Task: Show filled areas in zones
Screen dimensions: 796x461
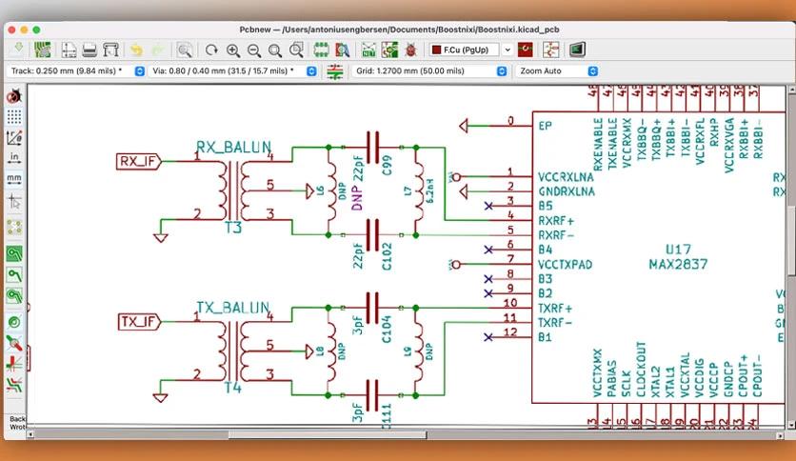Action: click(13, 253)
